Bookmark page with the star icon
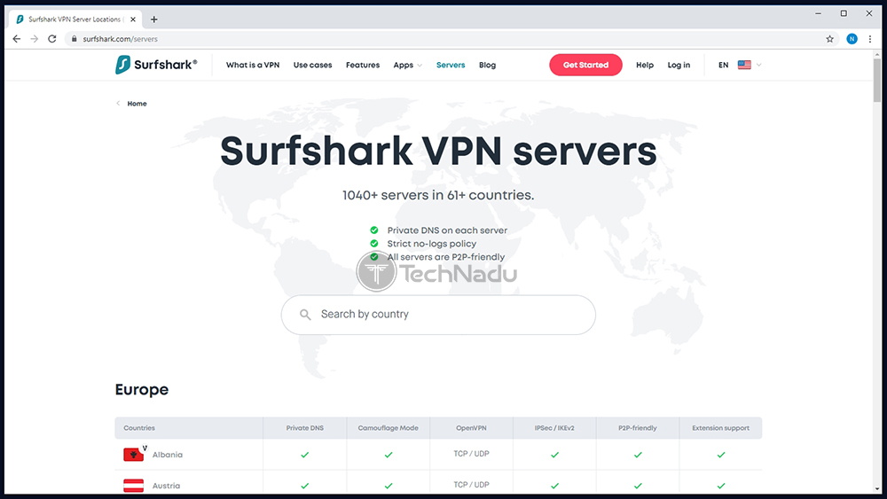This screenshot has height=499, width=887. tap(830, 39)
